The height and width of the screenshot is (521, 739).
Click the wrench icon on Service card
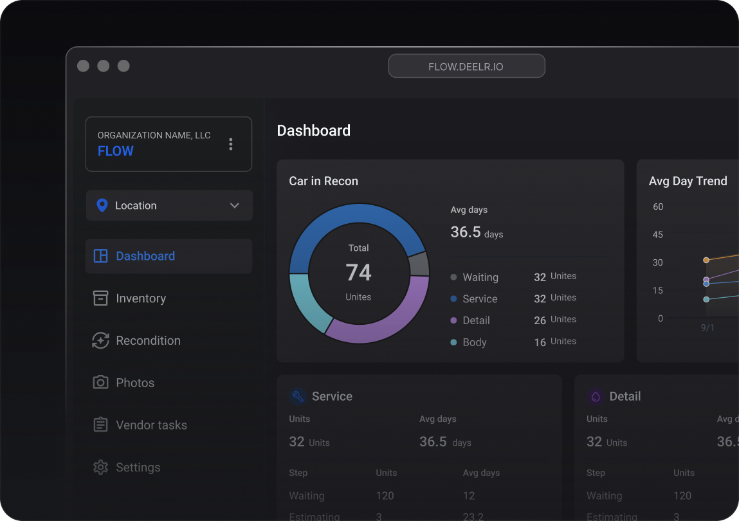(298, 396)
